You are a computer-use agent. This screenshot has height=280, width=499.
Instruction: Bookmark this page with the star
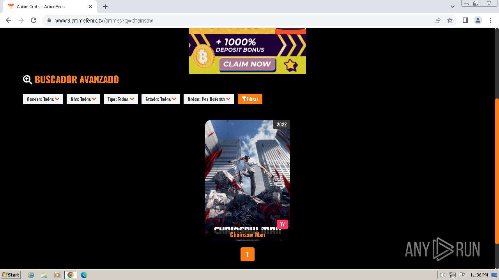[450, 20]
